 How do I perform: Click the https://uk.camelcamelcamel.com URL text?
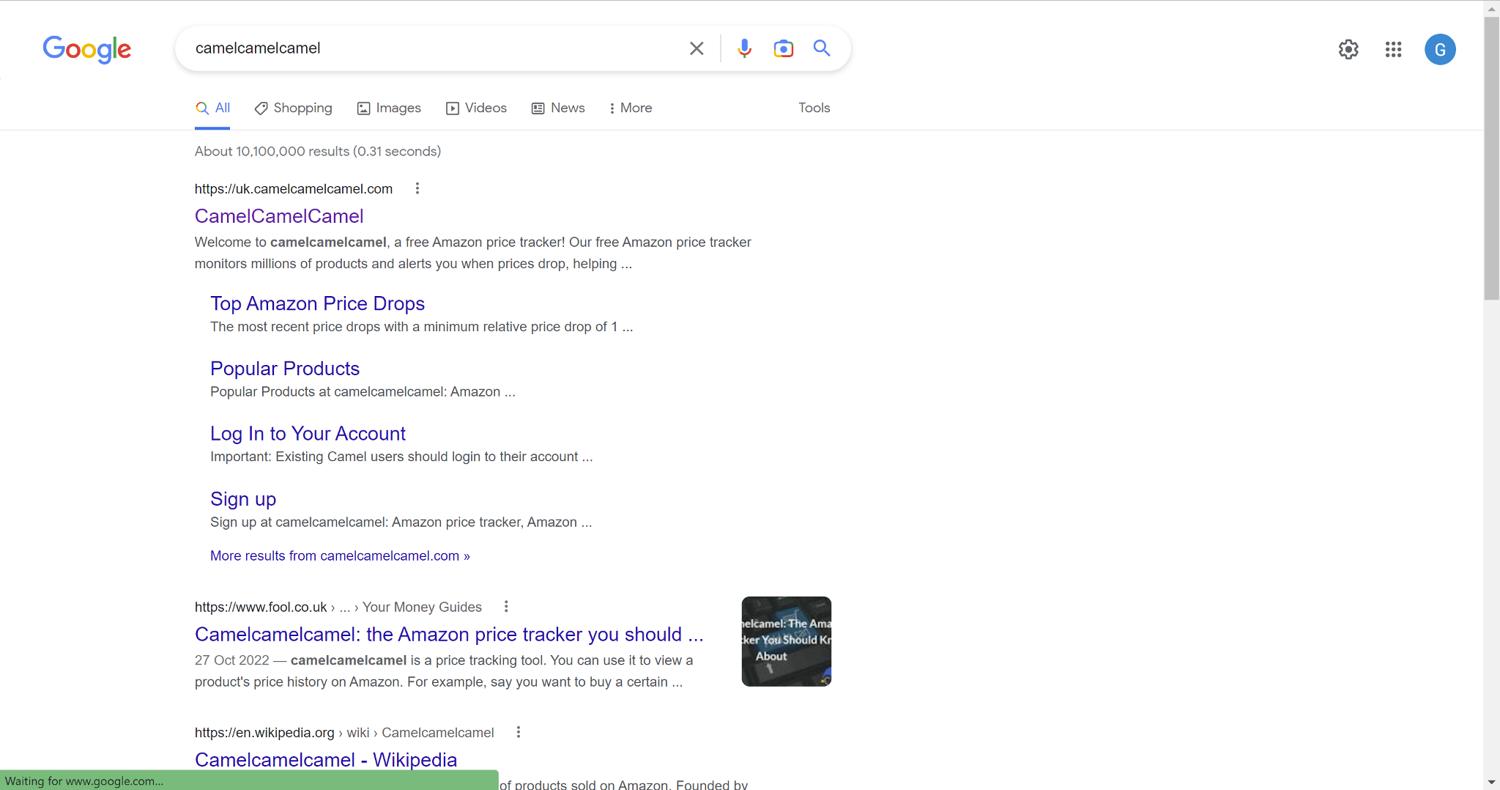pos(294,189)
